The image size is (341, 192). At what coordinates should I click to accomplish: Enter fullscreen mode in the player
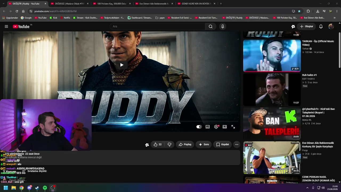(233, 127)
